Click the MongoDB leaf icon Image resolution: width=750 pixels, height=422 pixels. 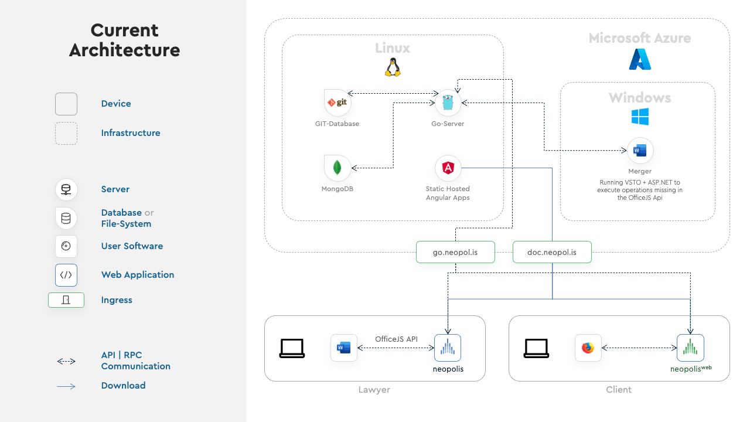coord(337,168)
